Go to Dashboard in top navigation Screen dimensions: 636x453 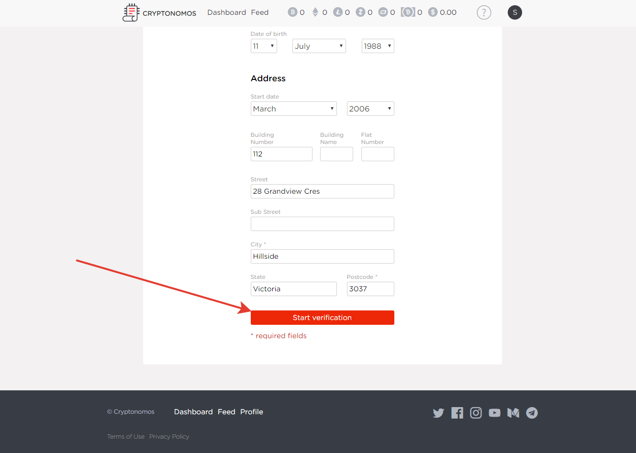click(x=226, y=12)
